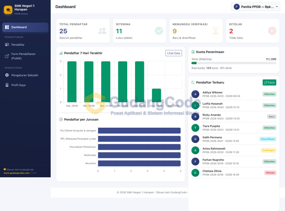Click the Akuntansi bar in jurusan chart
This screenshot has height=211, width=285.
point(139,163)
